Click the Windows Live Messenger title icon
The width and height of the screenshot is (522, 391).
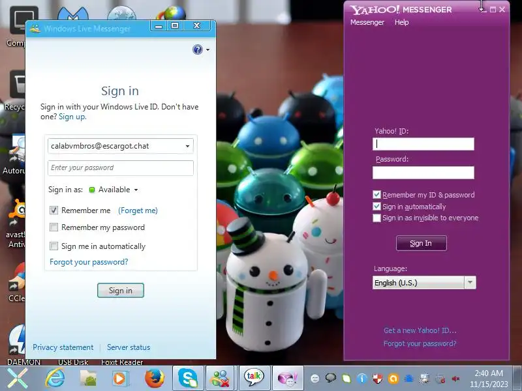35,29
